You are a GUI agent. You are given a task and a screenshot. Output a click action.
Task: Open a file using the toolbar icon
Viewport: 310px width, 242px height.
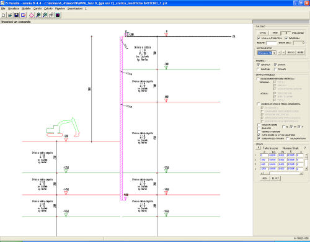tap(10, 15)
